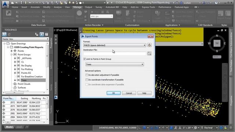Click the TOP face of the ViewCube
Screen dimensions: 235x132
[217, 43]
